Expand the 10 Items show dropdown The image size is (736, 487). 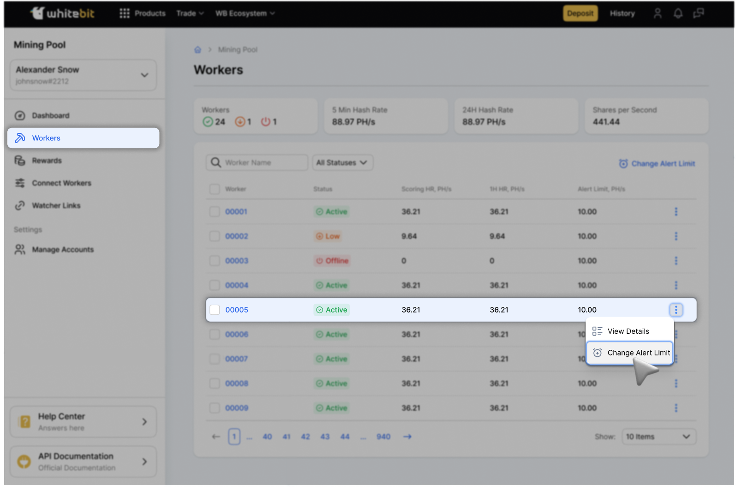(658, 437)
